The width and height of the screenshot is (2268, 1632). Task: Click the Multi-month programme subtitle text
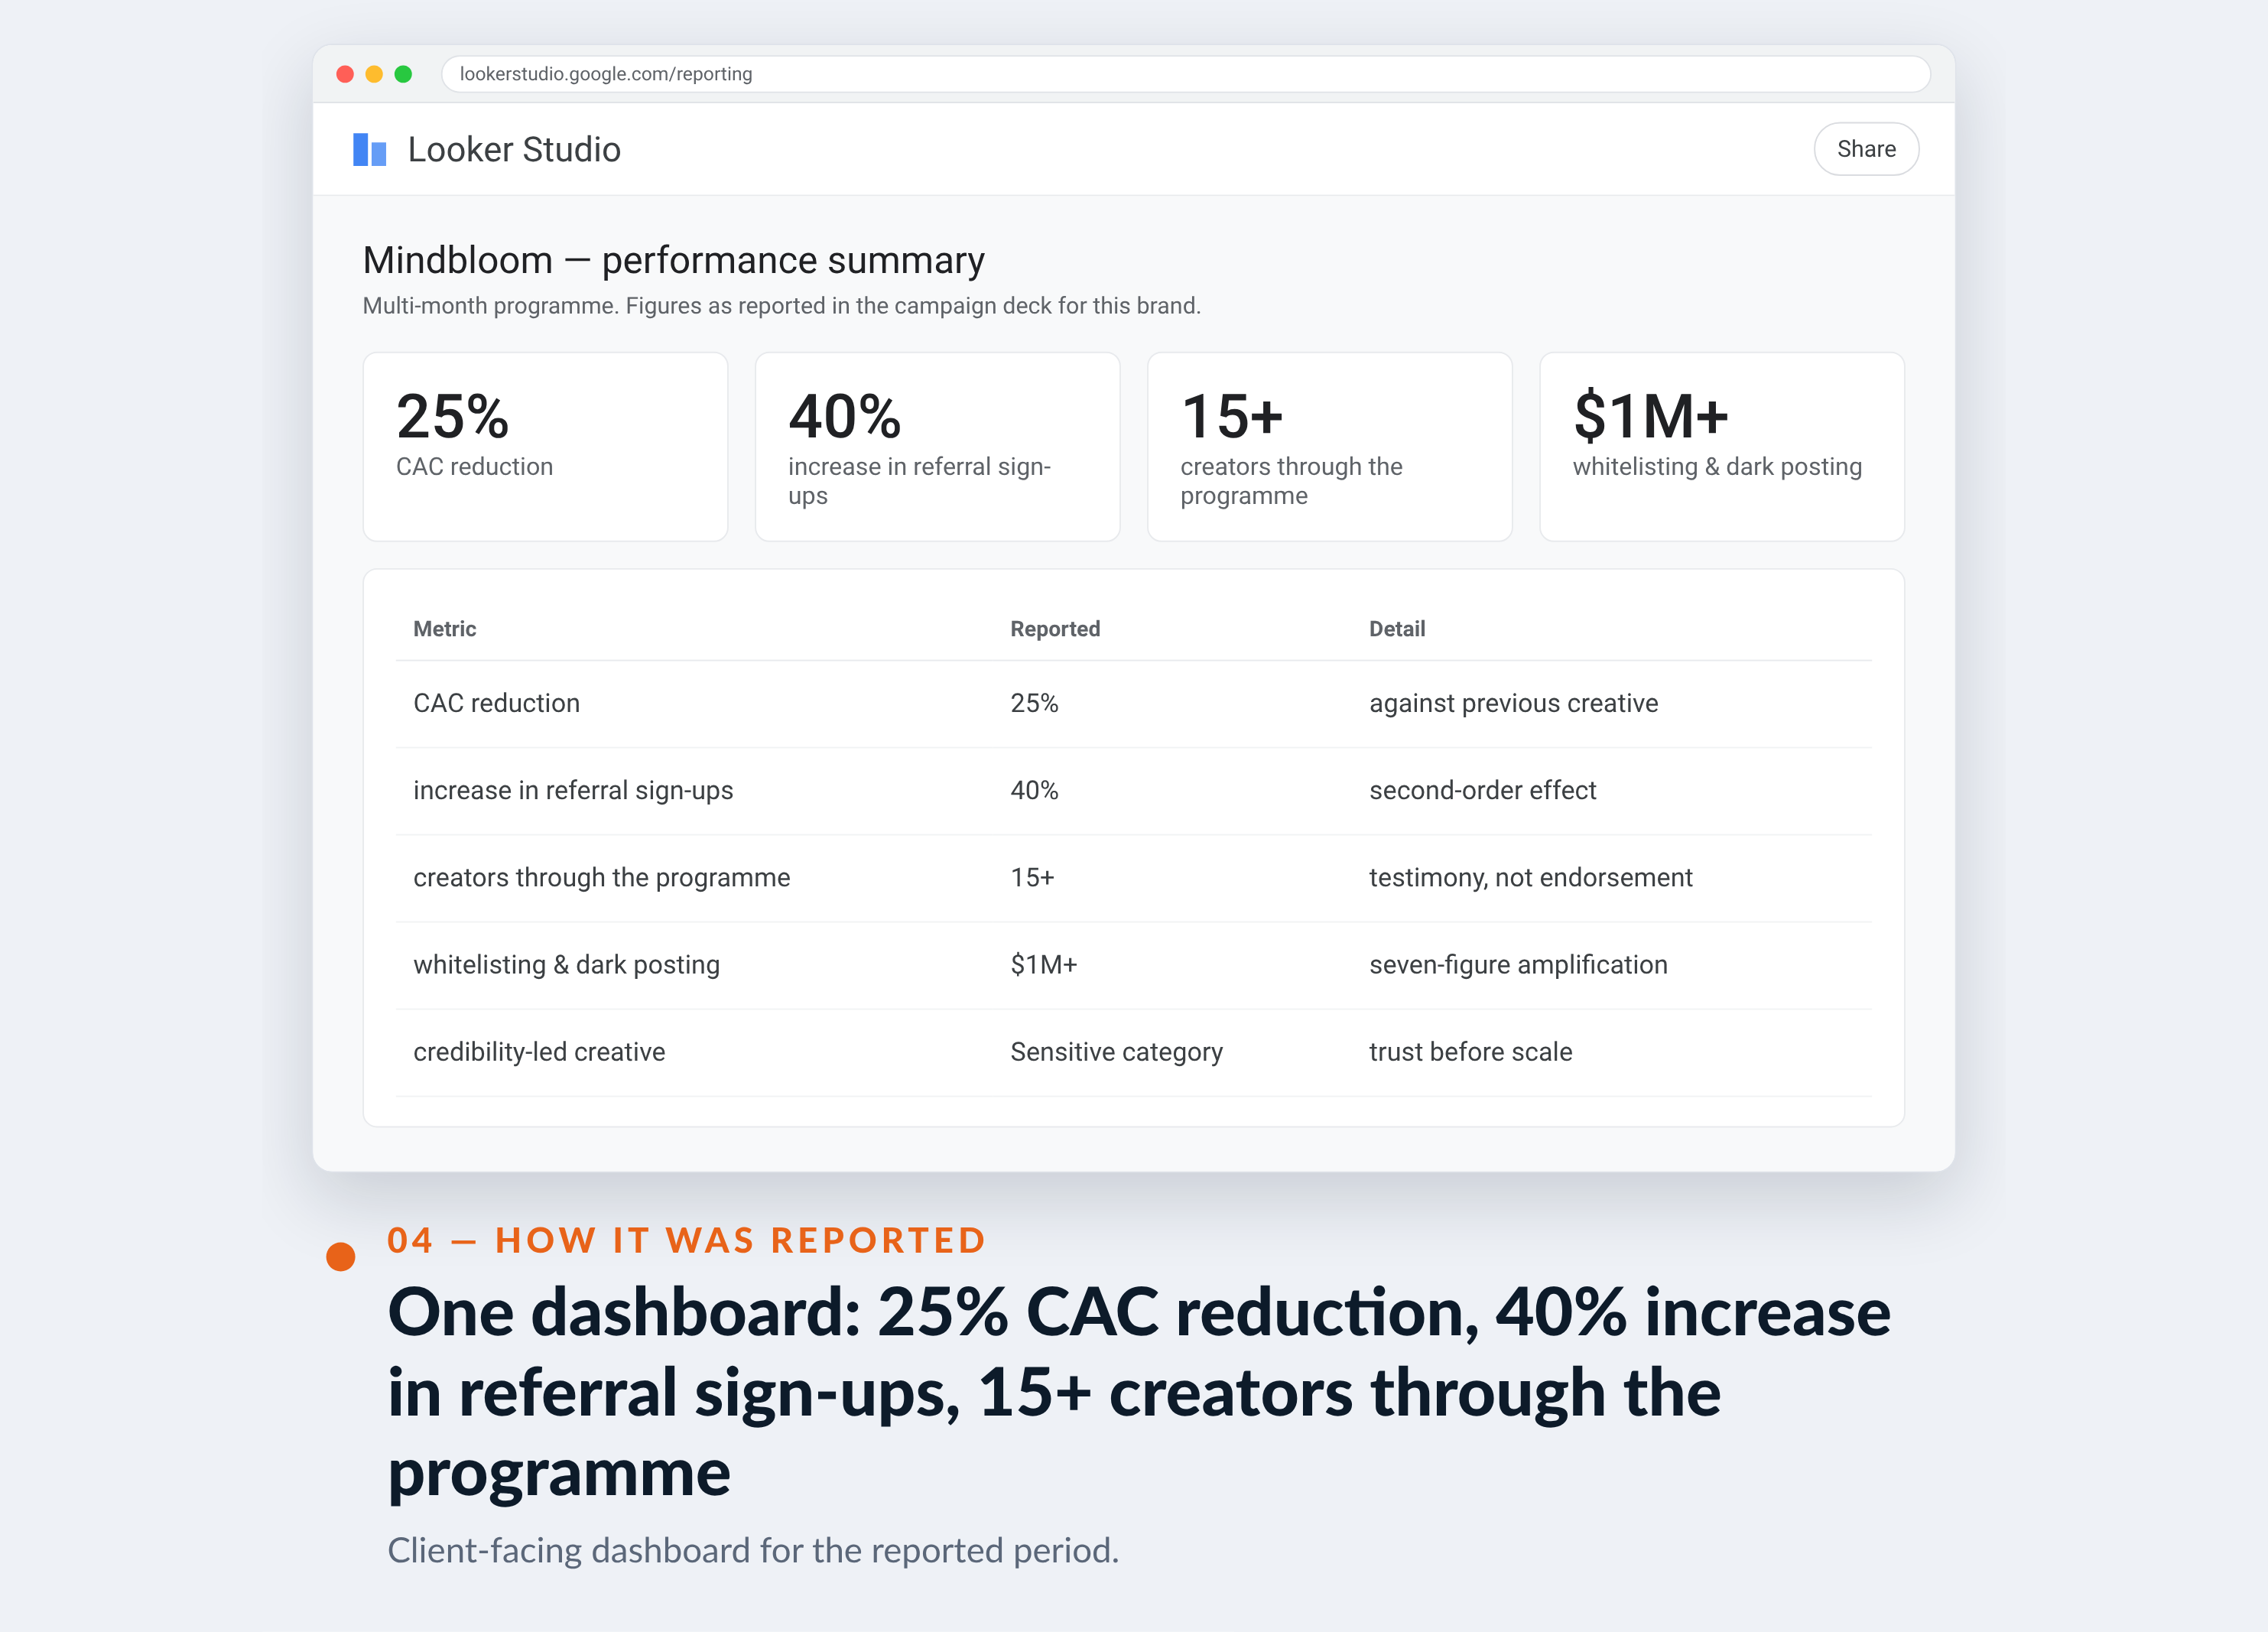781,306
